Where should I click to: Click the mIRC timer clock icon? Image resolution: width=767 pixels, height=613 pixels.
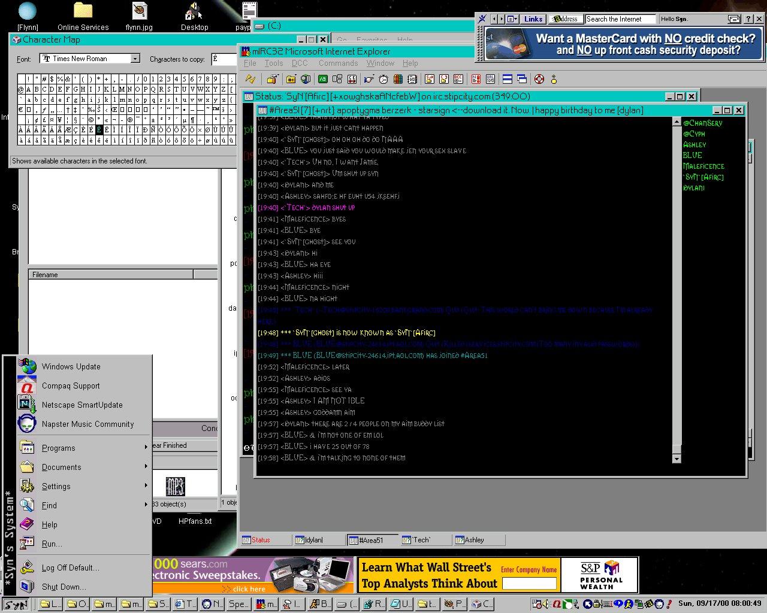click(x=383, y=79)
